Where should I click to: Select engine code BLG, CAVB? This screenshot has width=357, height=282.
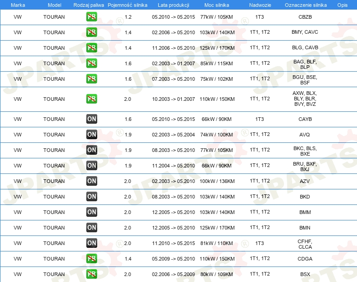305,47
